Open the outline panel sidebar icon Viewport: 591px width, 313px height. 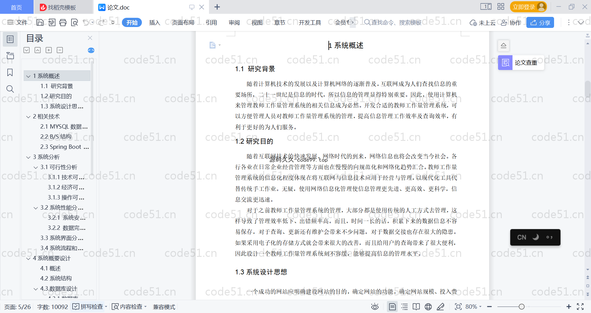coord(10,39)
